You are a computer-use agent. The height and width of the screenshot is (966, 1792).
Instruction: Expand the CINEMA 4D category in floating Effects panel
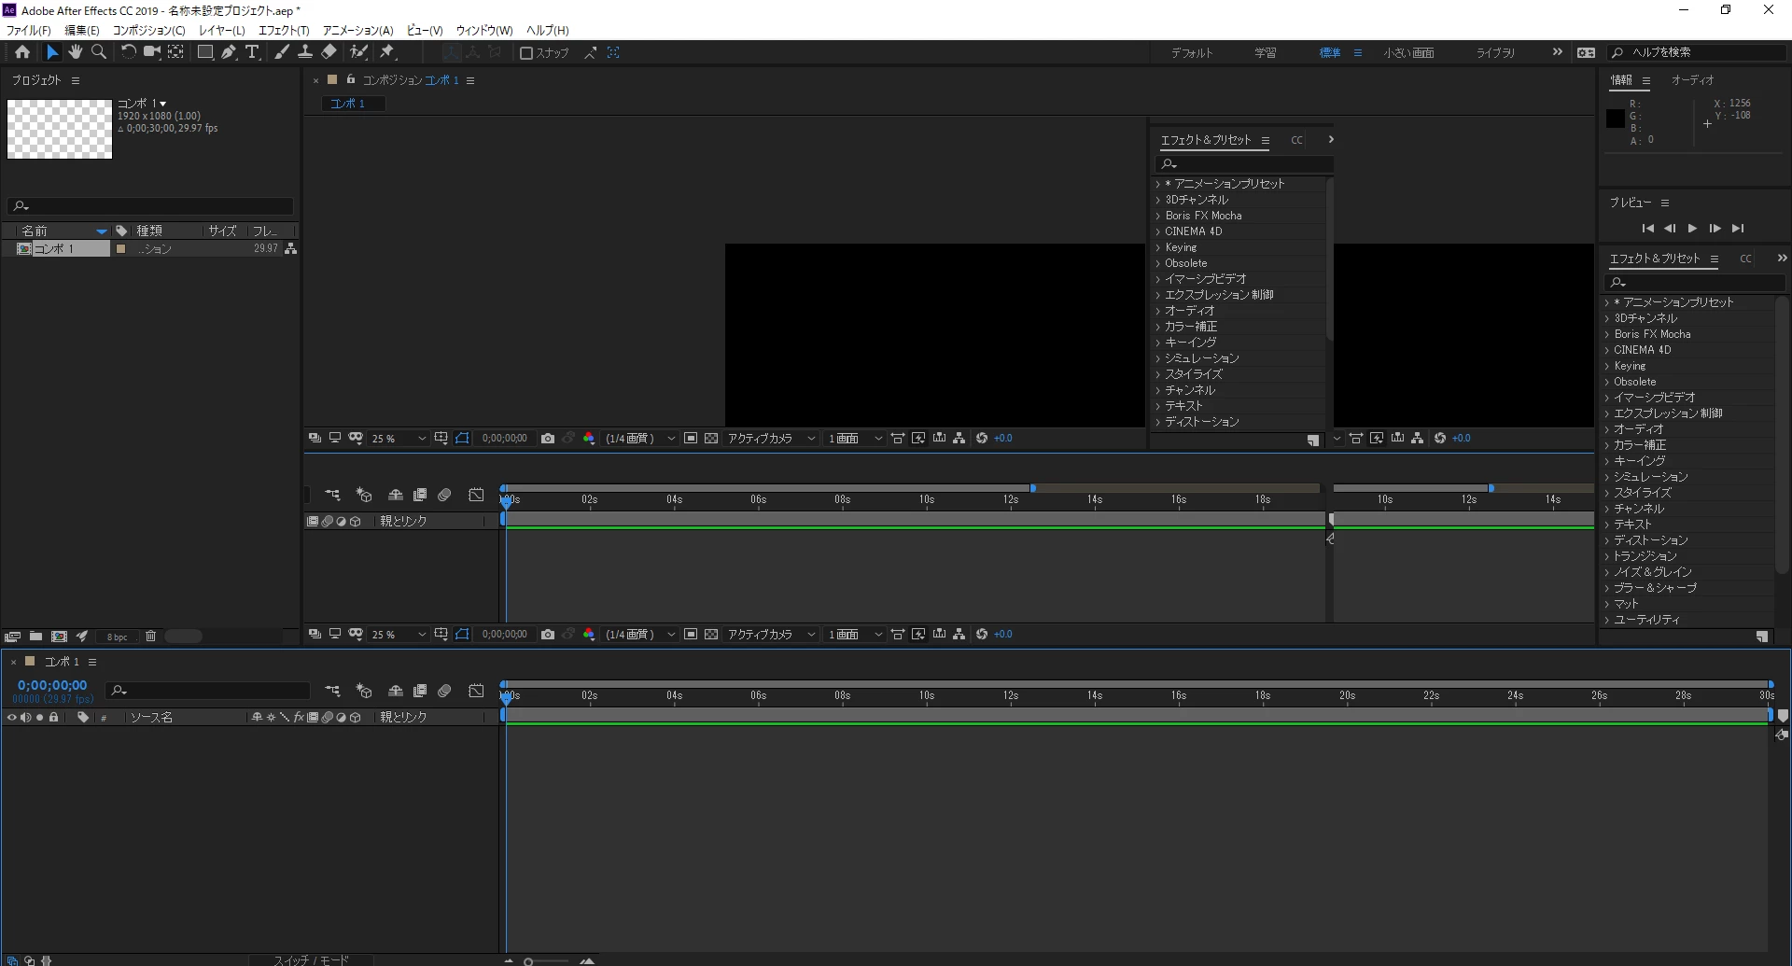1158,231
